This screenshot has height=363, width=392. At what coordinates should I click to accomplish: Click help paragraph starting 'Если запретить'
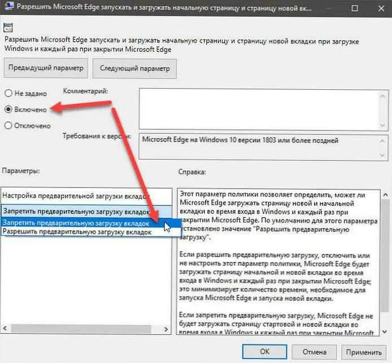point(276,324)
